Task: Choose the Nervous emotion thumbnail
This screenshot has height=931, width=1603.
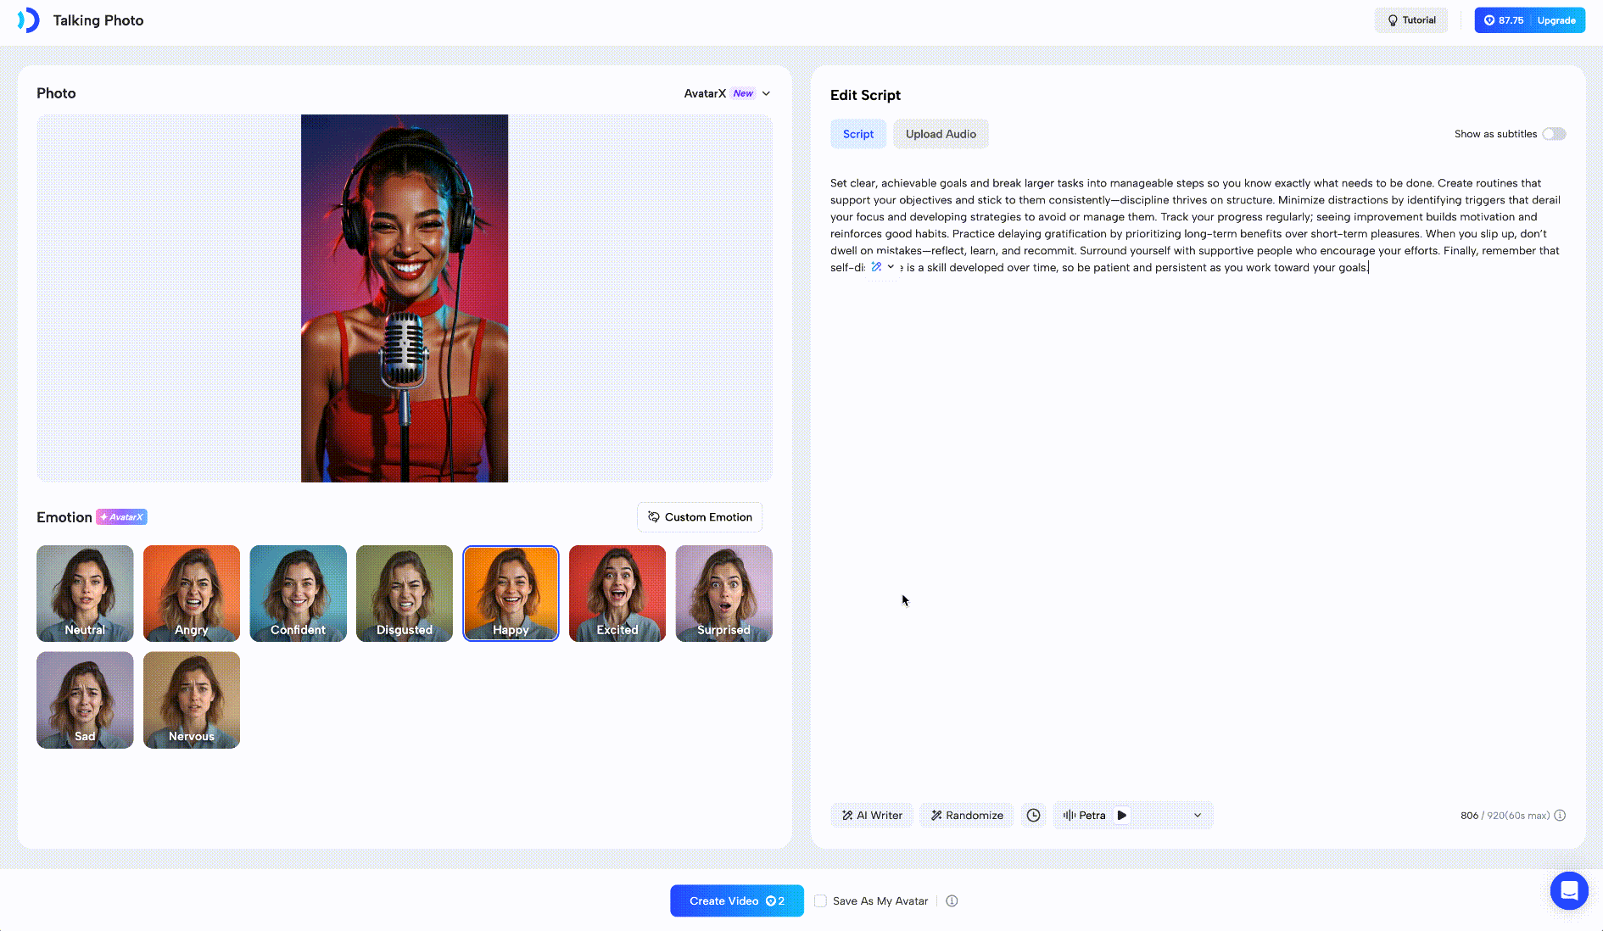Action: click(191, 700)
